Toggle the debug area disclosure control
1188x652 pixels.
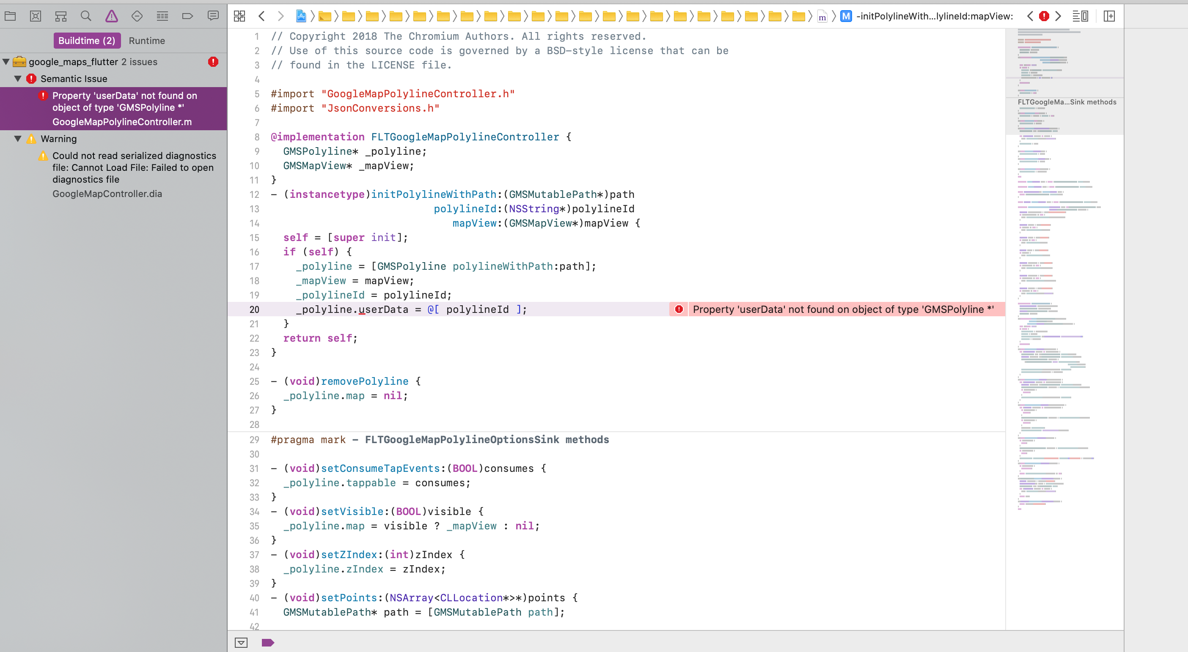click(x=241, y=642)
